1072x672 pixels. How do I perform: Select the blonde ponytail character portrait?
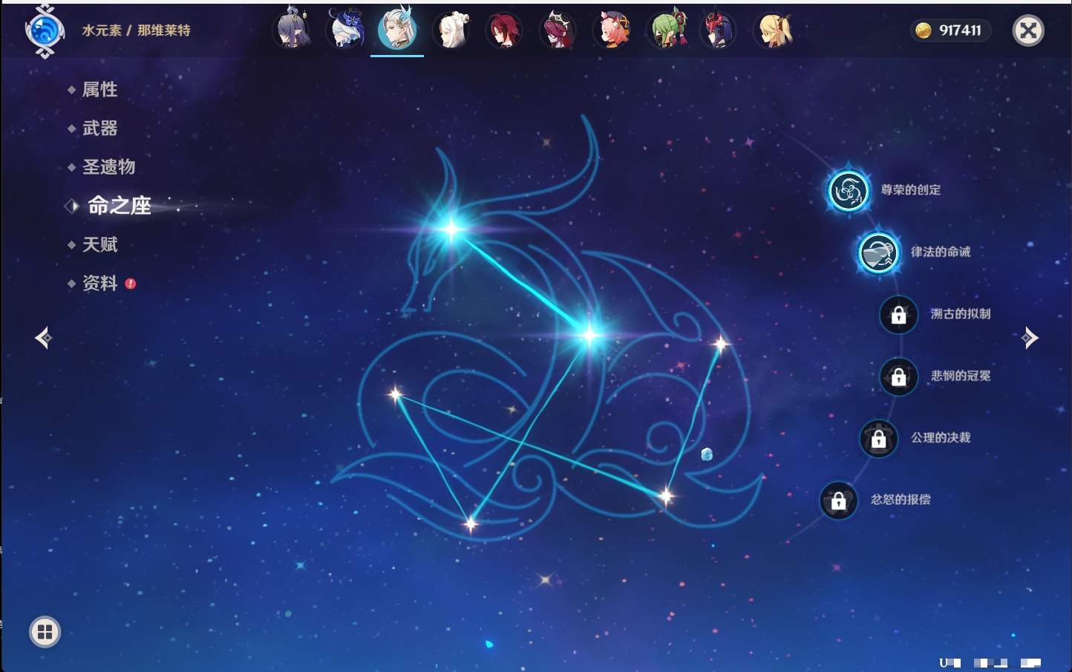[x=773, y=30]
